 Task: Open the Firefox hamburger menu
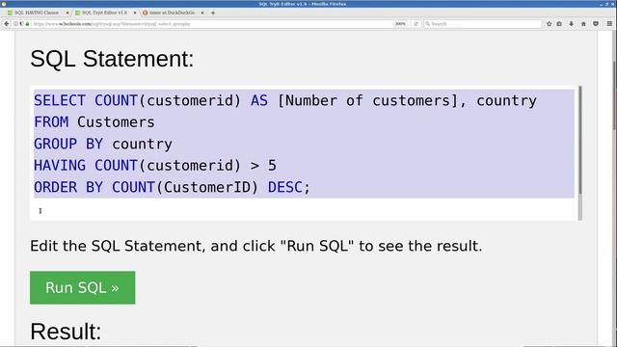coord(609,24)
